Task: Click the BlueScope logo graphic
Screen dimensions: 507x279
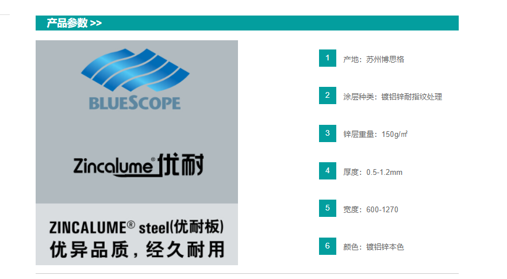Action: pyautogui.click(x=135, y=70)
